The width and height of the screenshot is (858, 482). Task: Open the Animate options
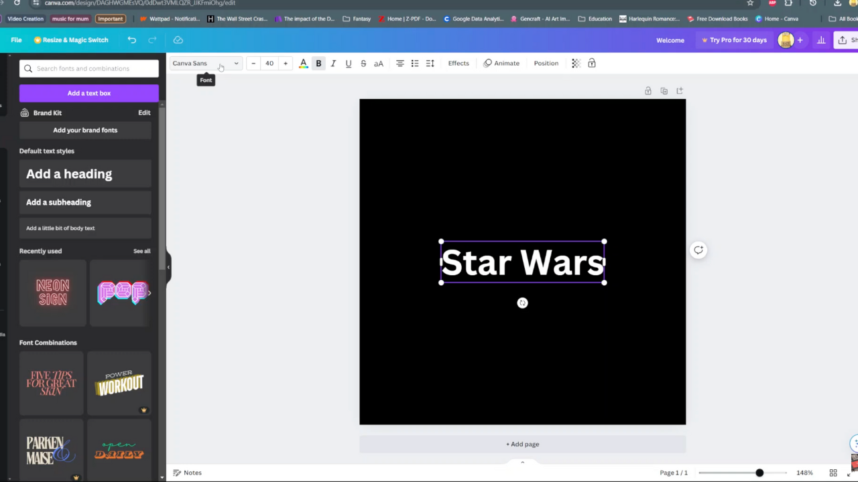point(501,64)
